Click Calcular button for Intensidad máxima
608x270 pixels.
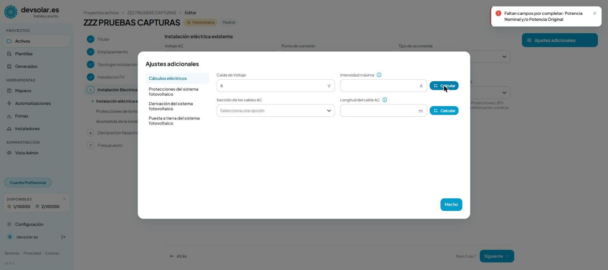click(x=444, y=86)
